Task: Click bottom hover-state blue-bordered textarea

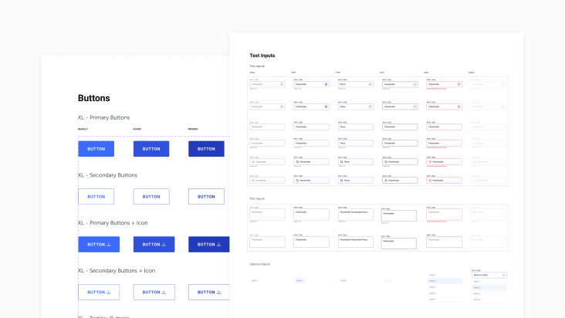Action: [311, 242]
